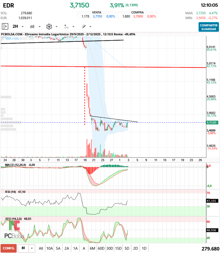Open the BI selector dropdown arrow
The width and height of the screenshot is (223, 254).
tap(32, 248)
